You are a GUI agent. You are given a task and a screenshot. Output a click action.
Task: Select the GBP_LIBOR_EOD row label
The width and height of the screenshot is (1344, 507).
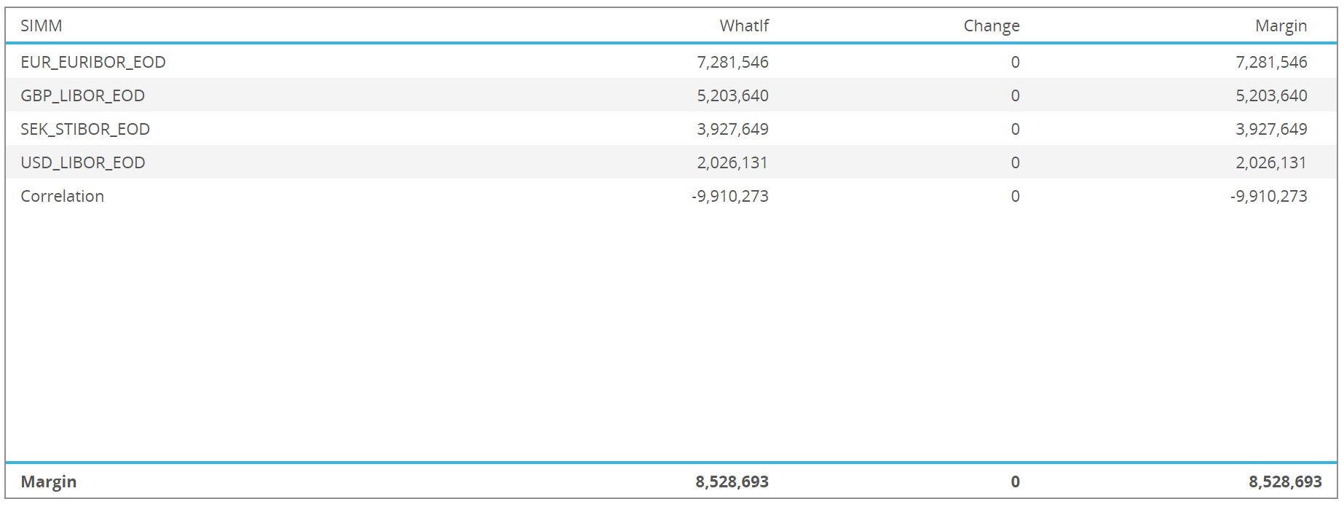point(82,95)
